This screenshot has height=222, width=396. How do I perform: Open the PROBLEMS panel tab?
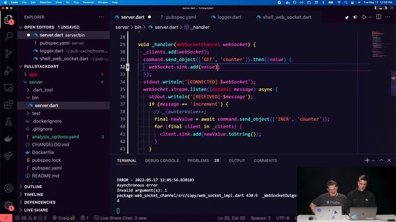[x=203, y=160]
